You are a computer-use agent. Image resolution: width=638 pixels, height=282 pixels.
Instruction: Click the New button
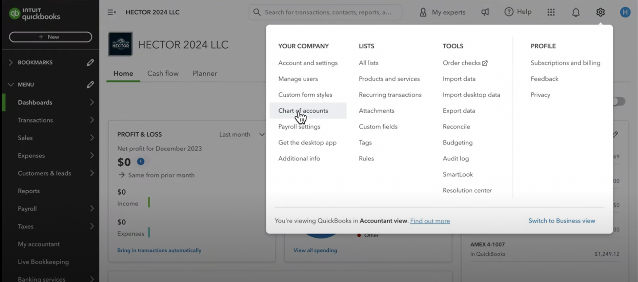(x=51, y=37)
